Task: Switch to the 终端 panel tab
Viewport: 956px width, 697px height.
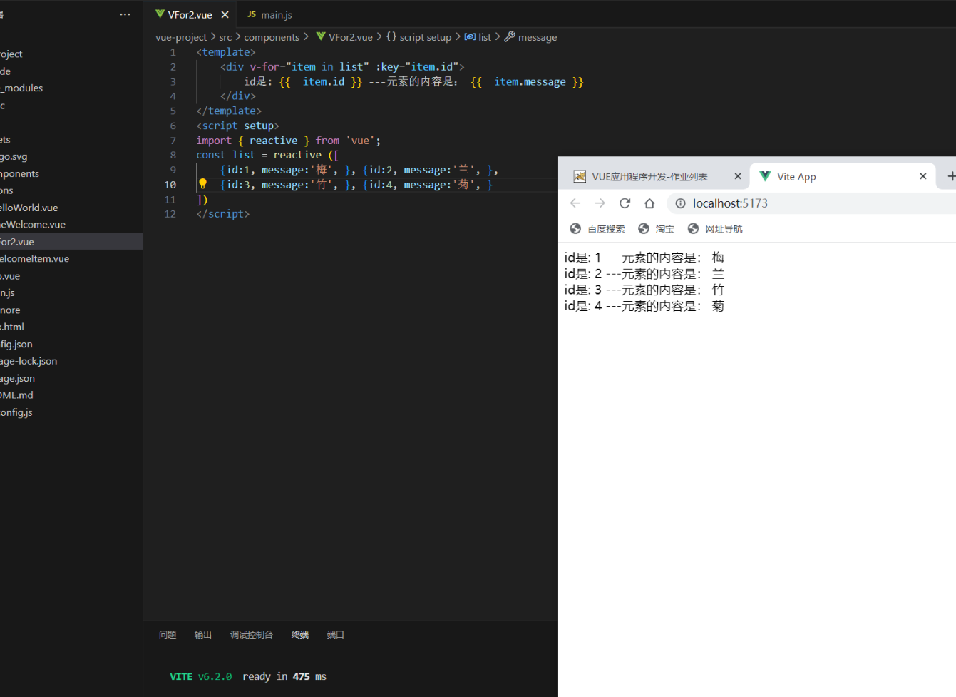Action: 300,635
